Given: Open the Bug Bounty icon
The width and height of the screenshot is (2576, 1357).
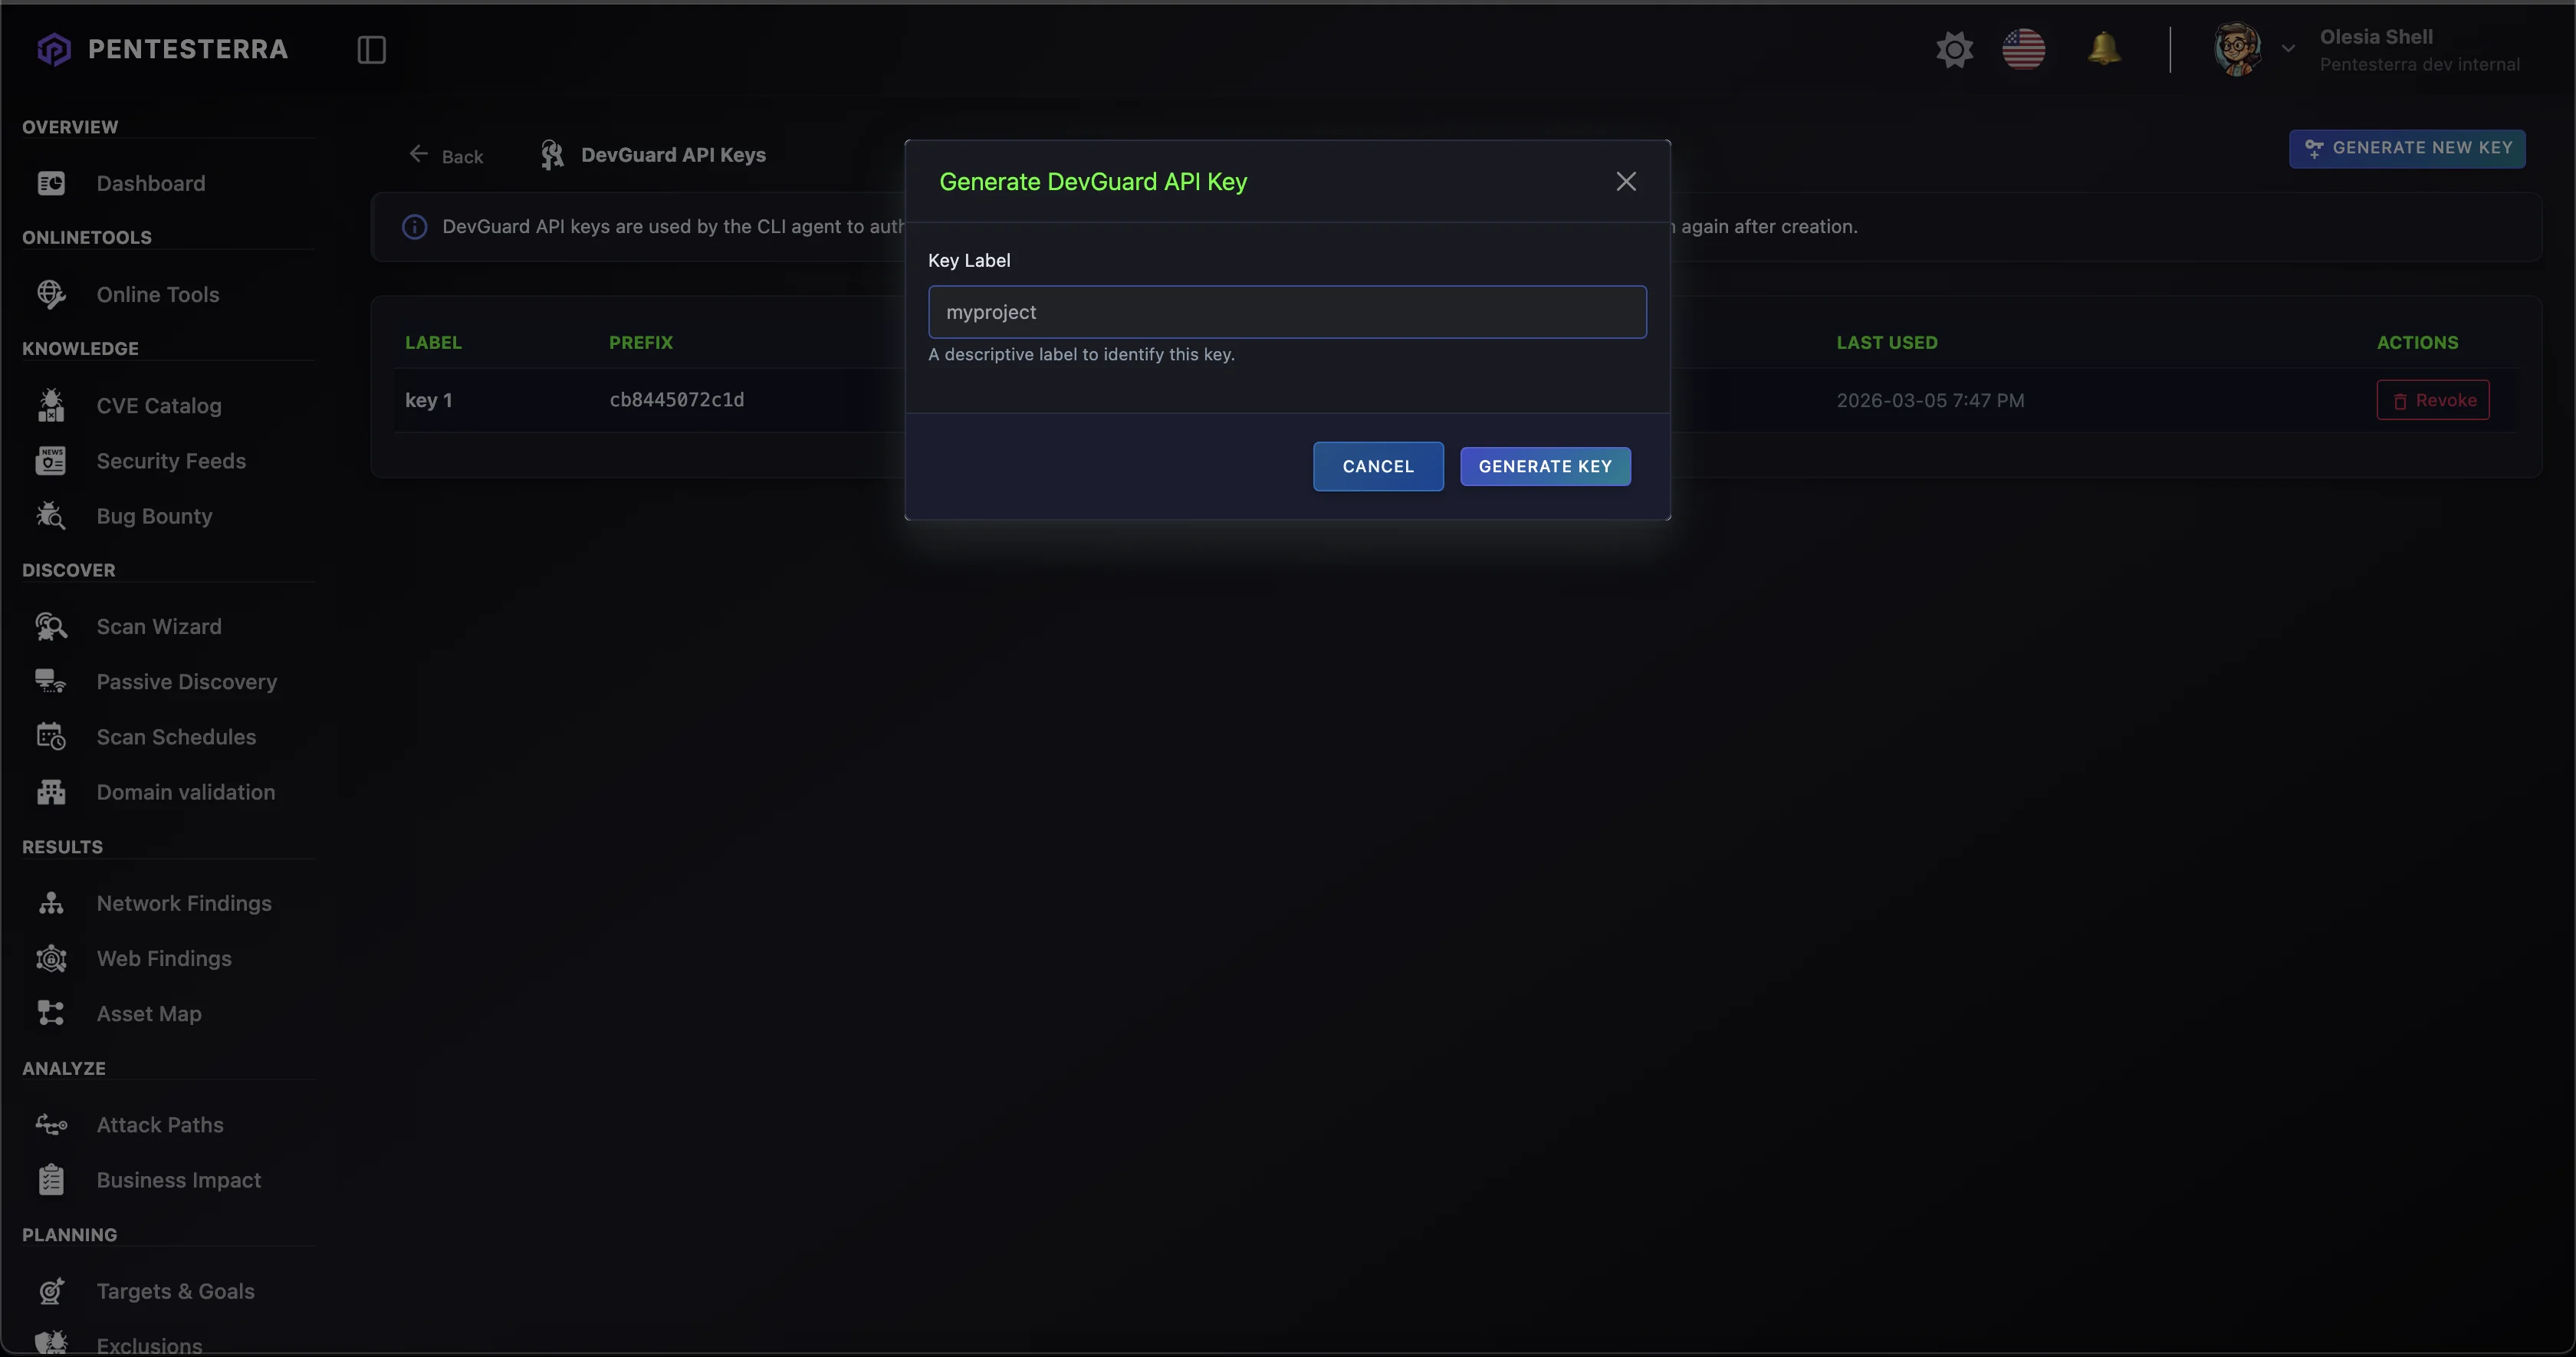Looking at the screenshot, I should tap(51, 516).
